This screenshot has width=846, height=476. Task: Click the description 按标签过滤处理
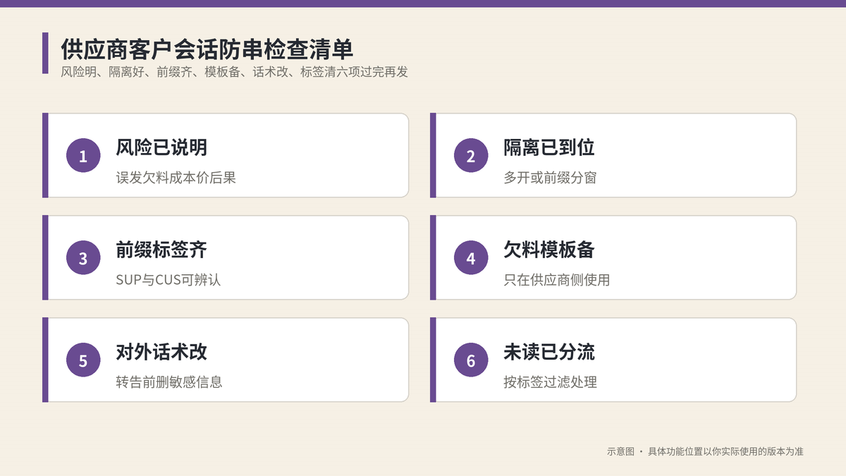coord(550,382)
